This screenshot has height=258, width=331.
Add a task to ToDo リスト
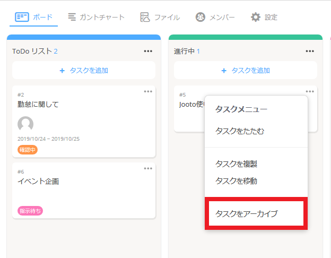click(x=84, y=70)
